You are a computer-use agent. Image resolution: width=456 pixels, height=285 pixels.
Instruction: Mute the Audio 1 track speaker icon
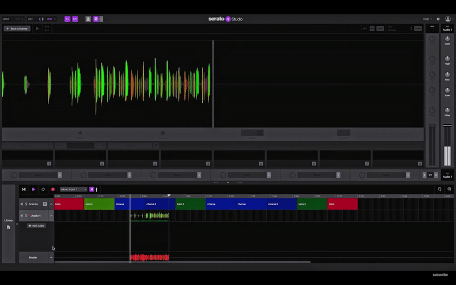22,216
